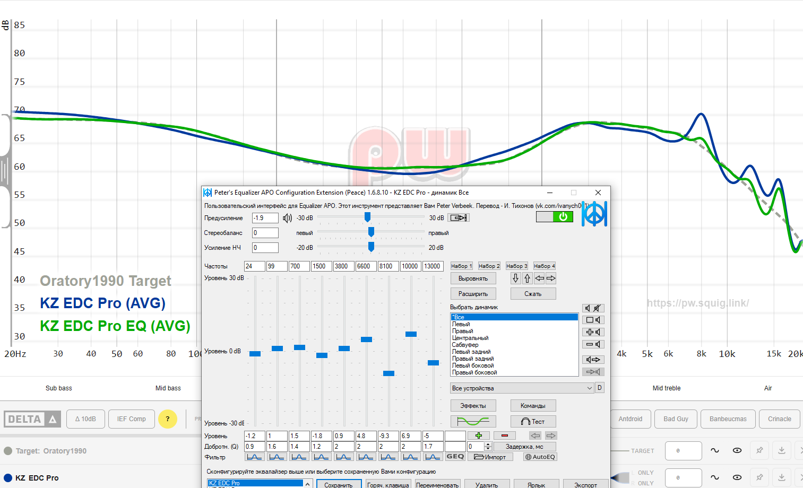
Task: Adjust the 'Усиление НЧ' bass boost slider handle
Action: point(371,247)
